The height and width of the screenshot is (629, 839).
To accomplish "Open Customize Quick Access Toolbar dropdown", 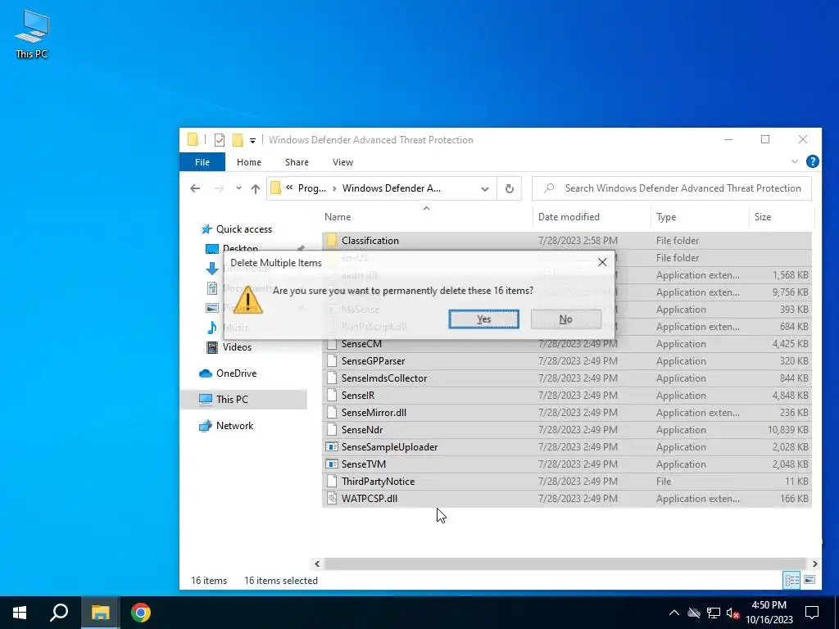I will pos(252,140).
